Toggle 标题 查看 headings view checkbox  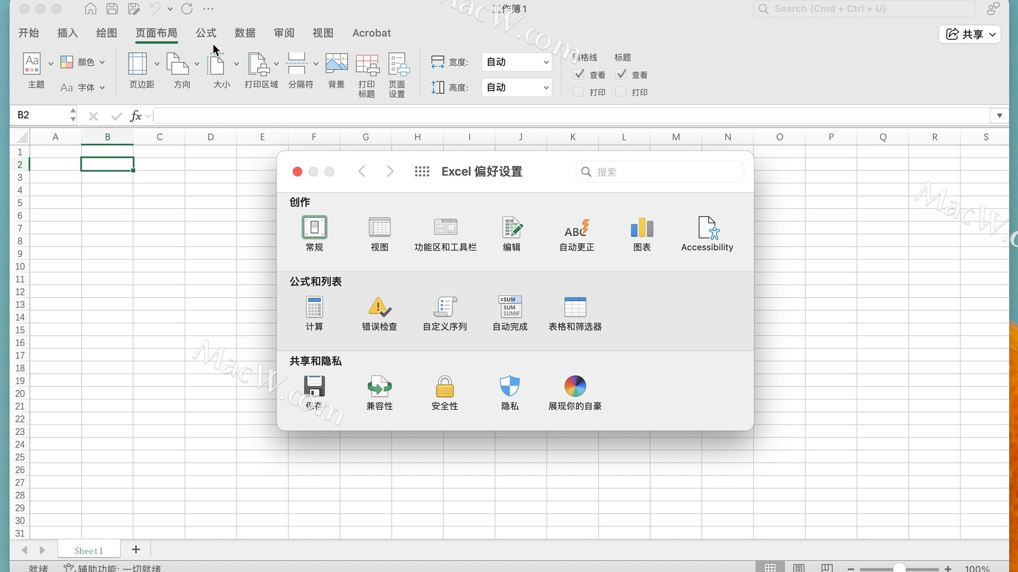pos(621,75)
